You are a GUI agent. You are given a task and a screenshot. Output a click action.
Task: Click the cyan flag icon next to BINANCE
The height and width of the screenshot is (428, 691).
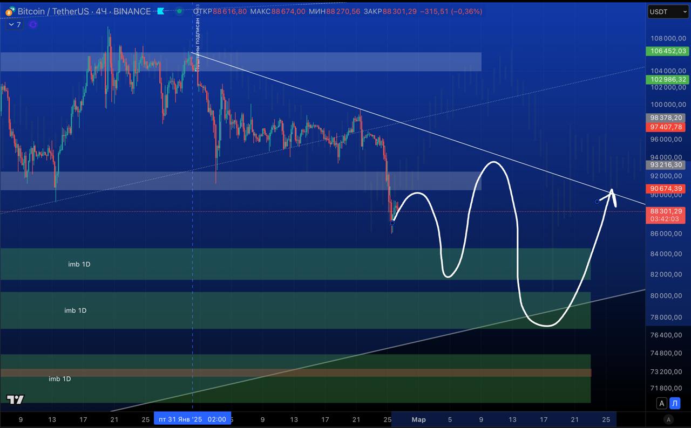click(x=160, y=11)
